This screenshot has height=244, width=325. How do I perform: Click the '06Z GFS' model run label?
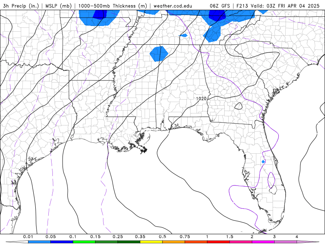click(220, 6)
